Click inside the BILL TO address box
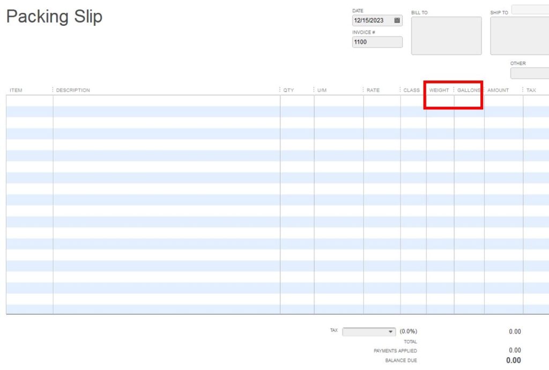The width and height of the screenshot is (549, 370). pos(446,35)
